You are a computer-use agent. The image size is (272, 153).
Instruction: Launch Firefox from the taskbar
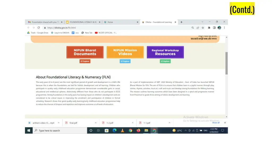138,130
